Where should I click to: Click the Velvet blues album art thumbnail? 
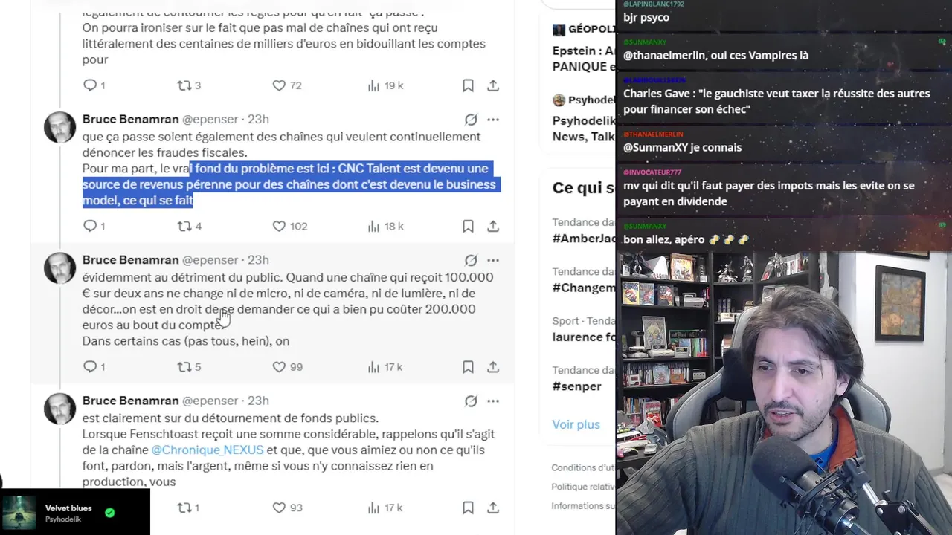click(x=19, y=513)
